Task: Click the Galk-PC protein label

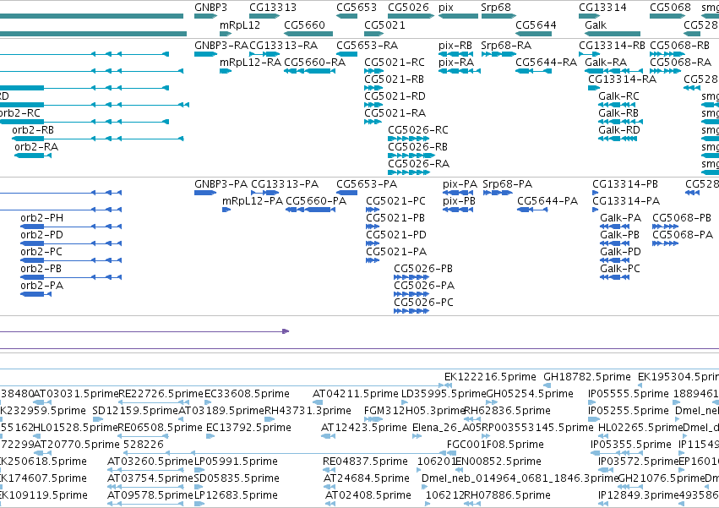Action: click(620, 269)
